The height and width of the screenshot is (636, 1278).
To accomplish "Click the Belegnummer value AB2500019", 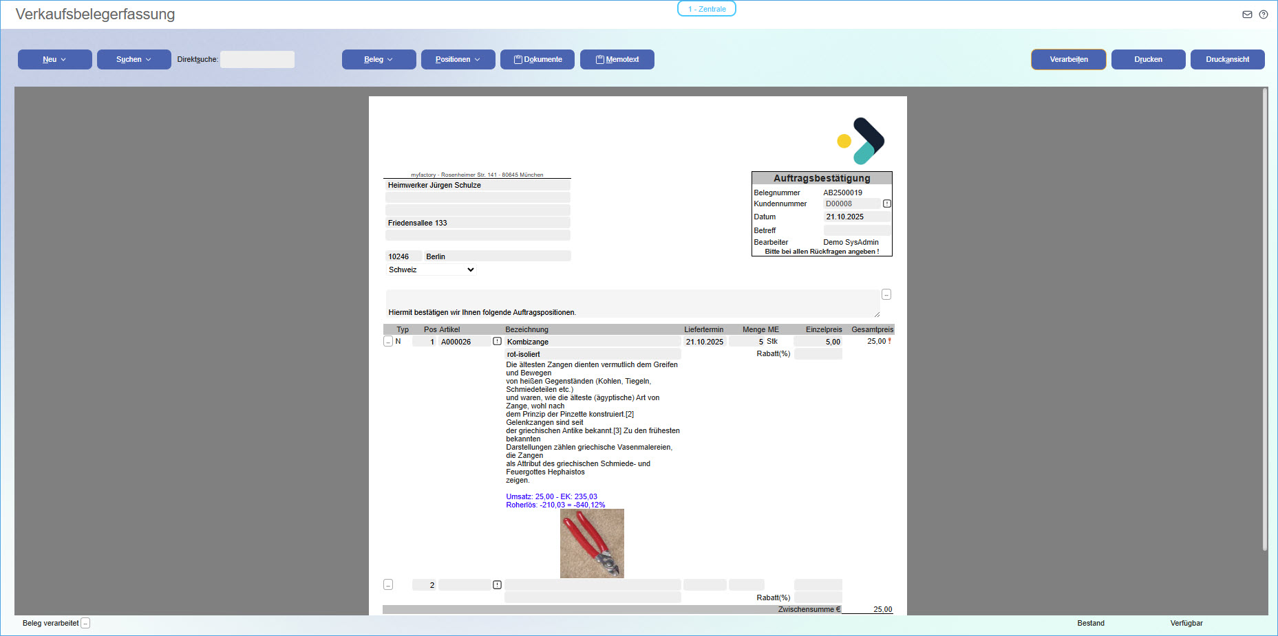I will [x=842, y=193].
